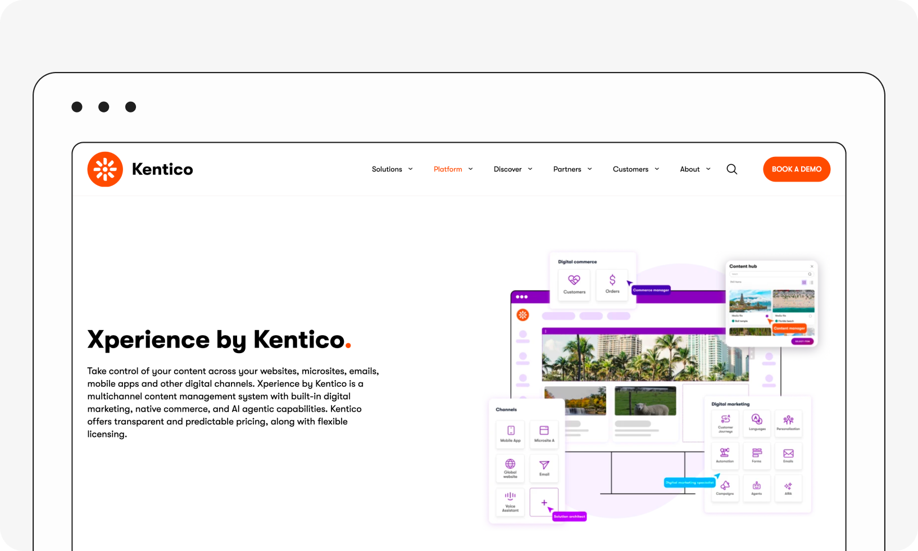Click the Content hub search magnifier icon
This screenshot has height=551, width=918.
pos(810,274)
